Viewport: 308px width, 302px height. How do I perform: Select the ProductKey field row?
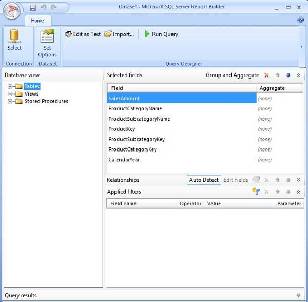pos(182,129)
